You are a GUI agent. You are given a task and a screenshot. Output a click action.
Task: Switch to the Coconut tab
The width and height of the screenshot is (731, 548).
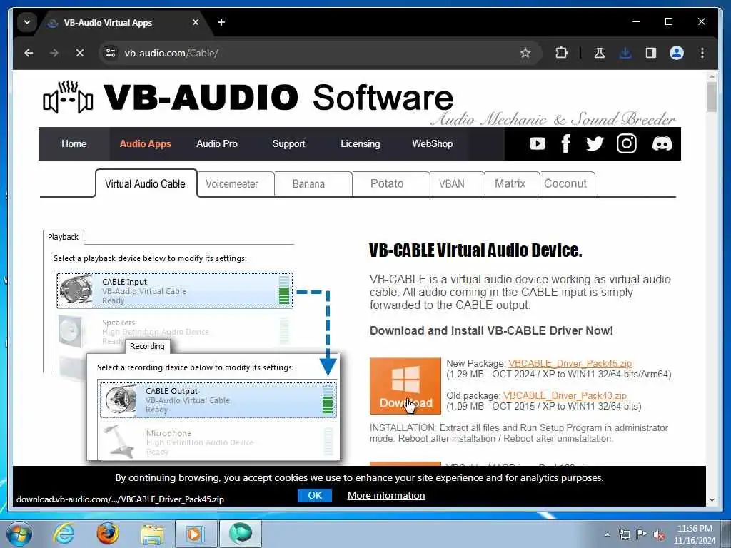pos(565,183)
